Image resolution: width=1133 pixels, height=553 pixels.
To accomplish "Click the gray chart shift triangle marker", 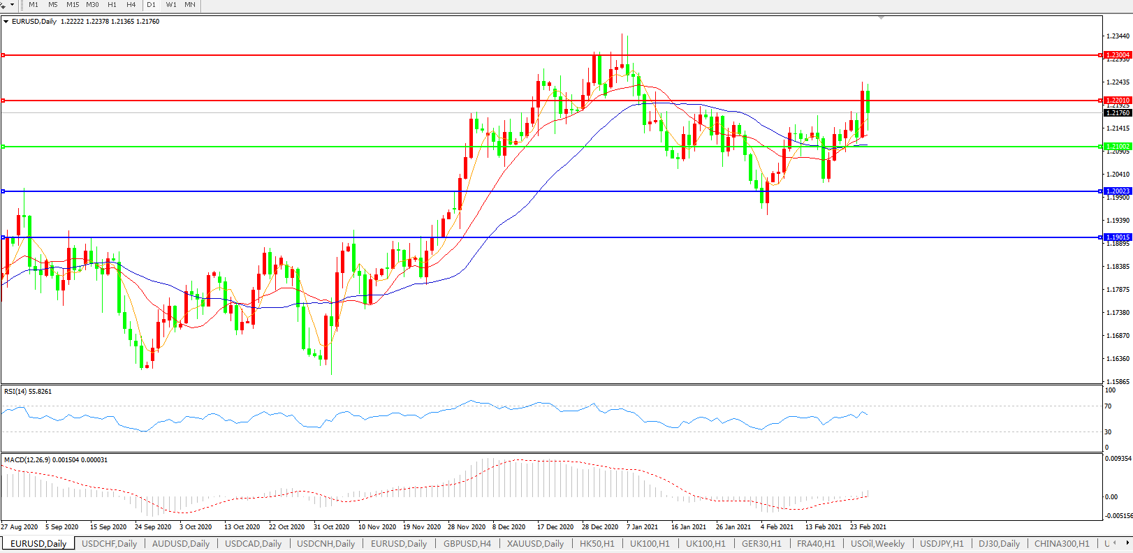I will [881, 17].
